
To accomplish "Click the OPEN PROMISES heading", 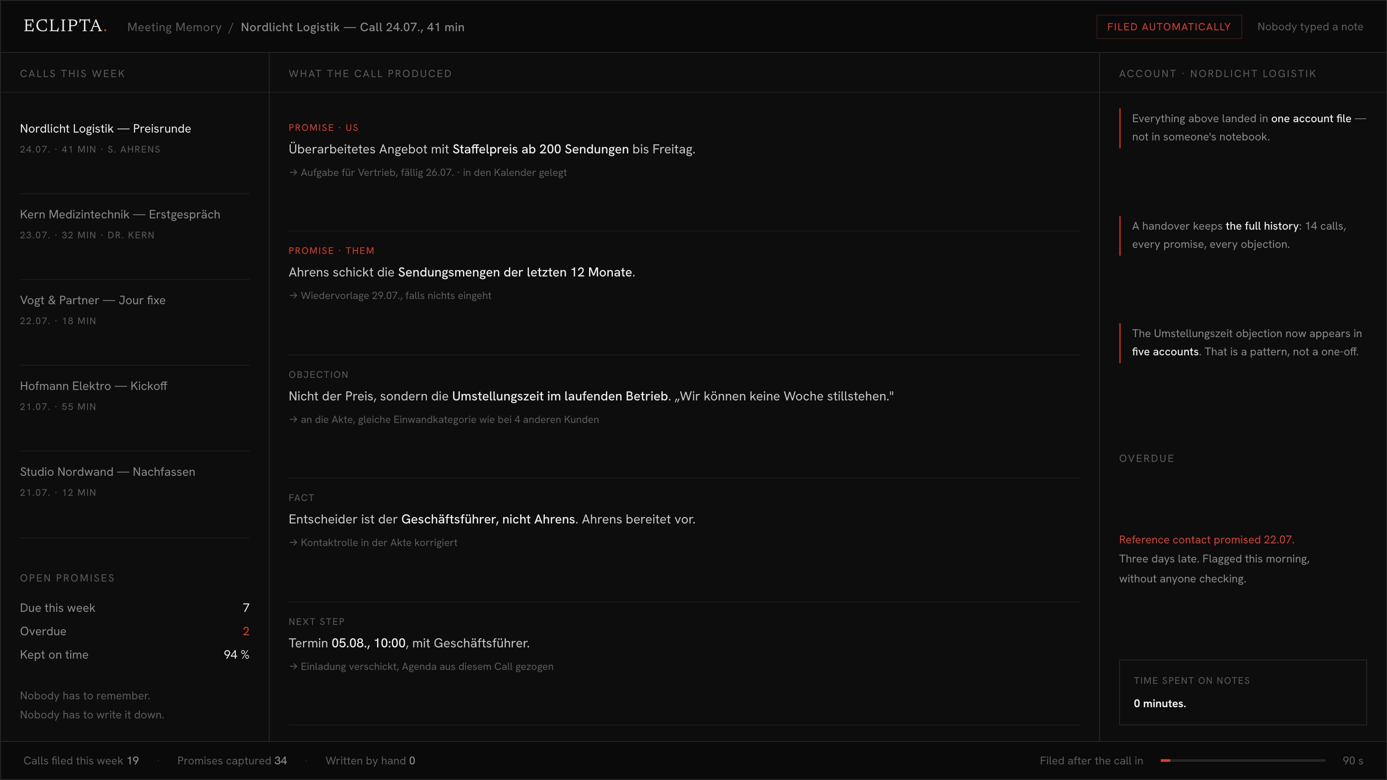I will click(67, 578).
